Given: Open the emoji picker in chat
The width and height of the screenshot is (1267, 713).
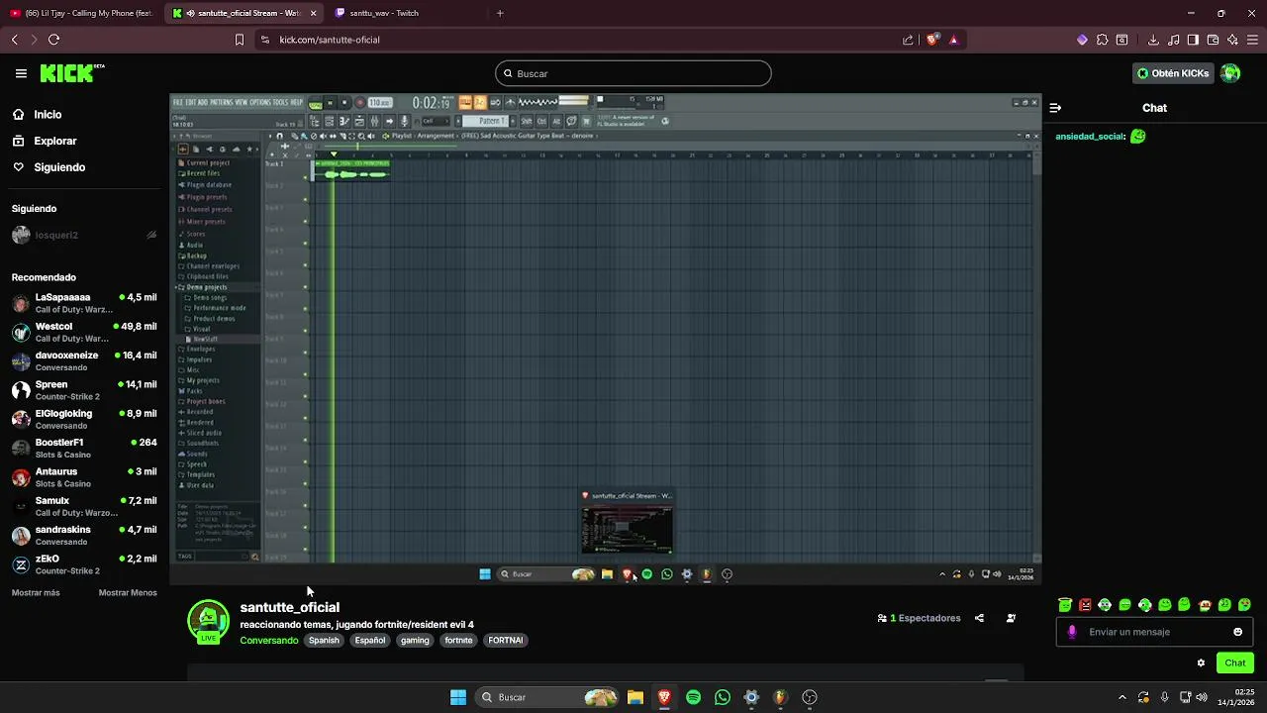Looking at the screenshot, I should (1237, 632).
